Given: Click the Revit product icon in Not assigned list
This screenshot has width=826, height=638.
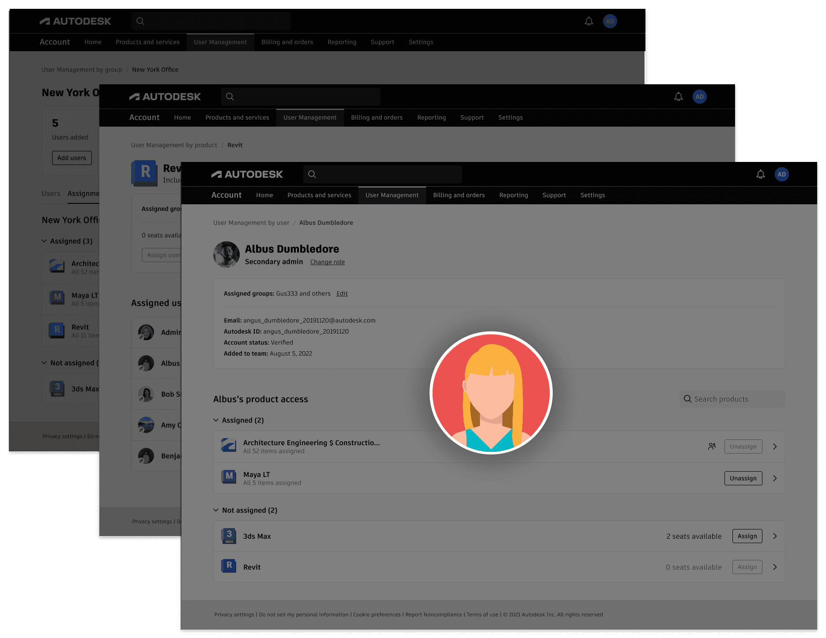Looking at the screenshot, I should pyautogui.click(x=229, y=567).
